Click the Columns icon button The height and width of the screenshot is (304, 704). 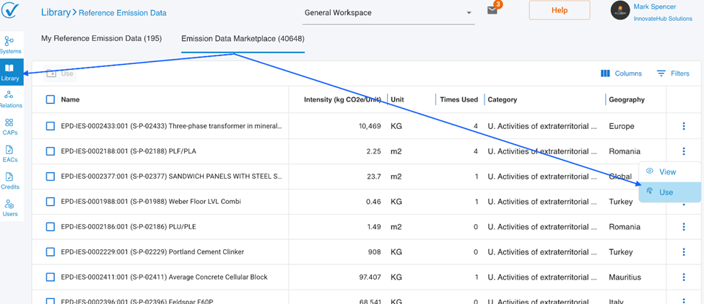pyautogui.click(x=621, y=73)
